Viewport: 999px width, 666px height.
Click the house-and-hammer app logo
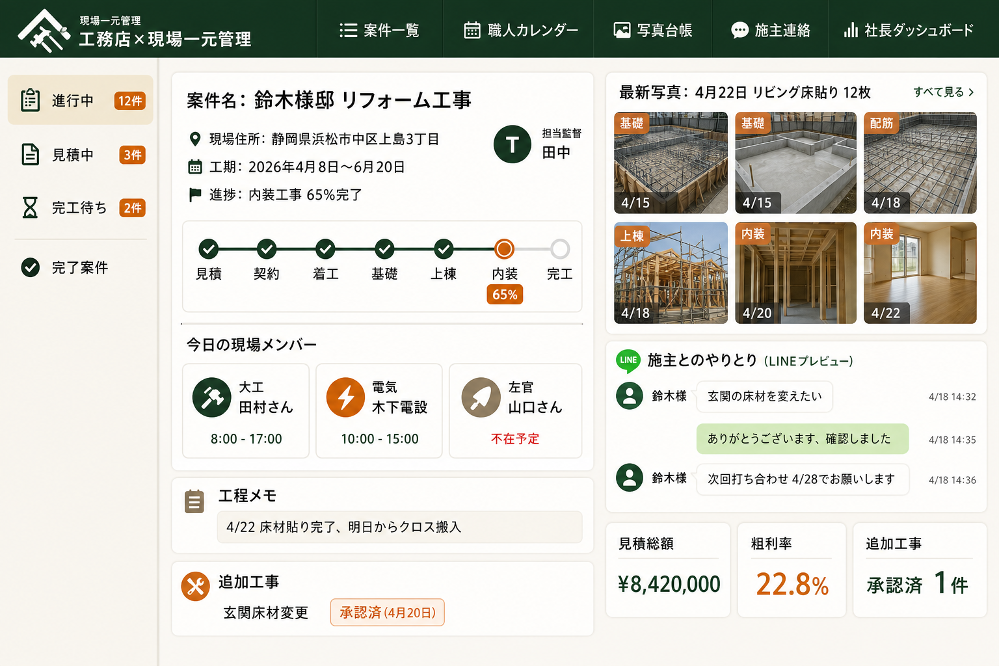pos(44,31)
